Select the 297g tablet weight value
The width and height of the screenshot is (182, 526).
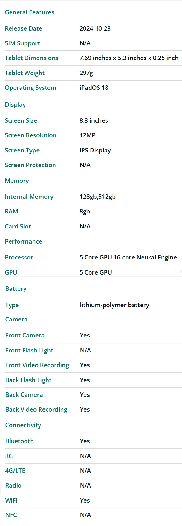click(86, 73)
